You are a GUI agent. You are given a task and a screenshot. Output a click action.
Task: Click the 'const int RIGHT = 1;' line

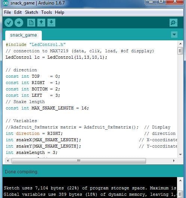point(33,83)
